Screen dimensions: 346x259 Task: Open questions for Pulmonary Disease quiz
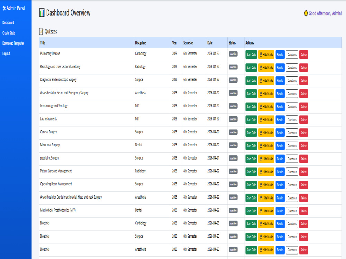292,55
